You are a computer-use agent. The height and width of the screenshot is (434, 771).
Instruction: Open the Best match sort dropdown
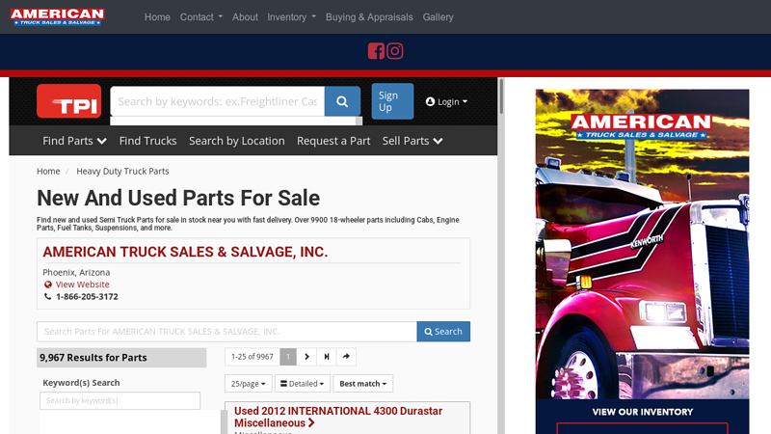(x=363, y=383)
